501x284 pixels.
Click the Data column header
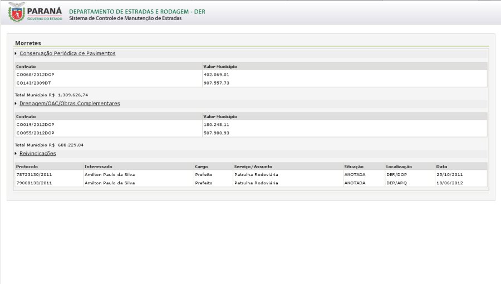441,167
